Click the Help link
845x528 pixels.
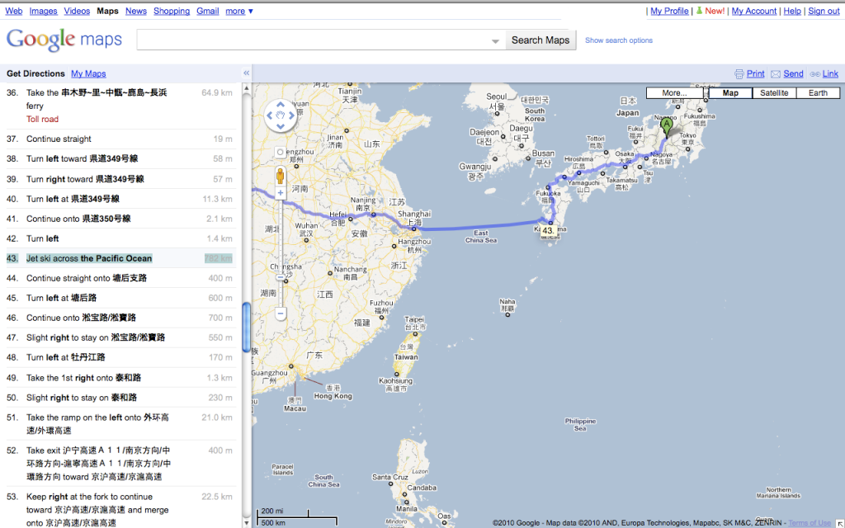(792, 11)
